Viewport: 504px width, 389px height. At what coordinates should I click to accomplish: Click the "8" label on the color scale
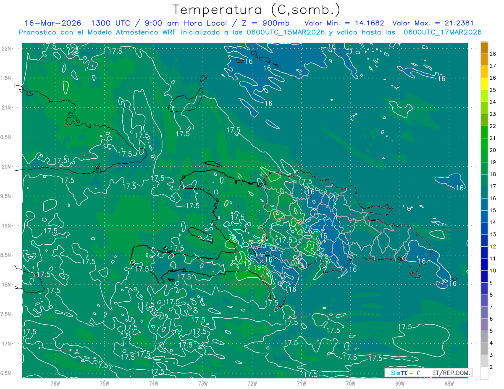[492, 295]
